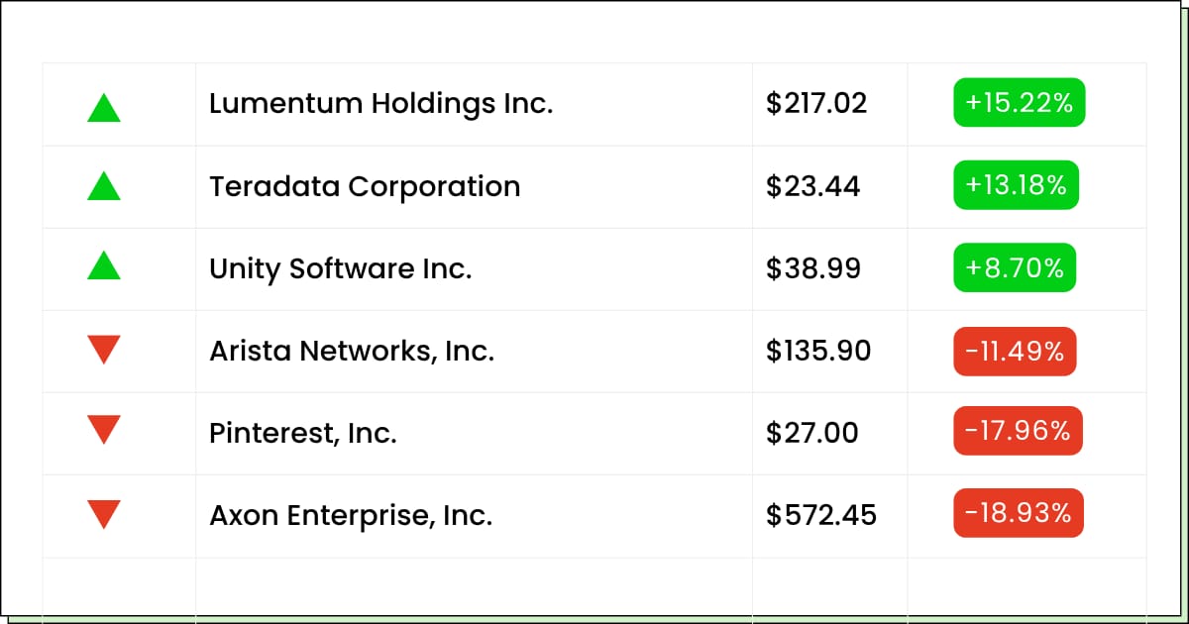Click the red down arrow beside Axon Enterprise
Image resolution: width=1189 pixels, height=624 pixels.
[104, 514]
